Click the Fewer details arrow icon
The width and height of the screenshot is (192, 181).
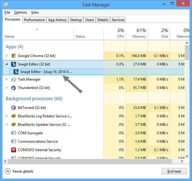click(8, 171)
